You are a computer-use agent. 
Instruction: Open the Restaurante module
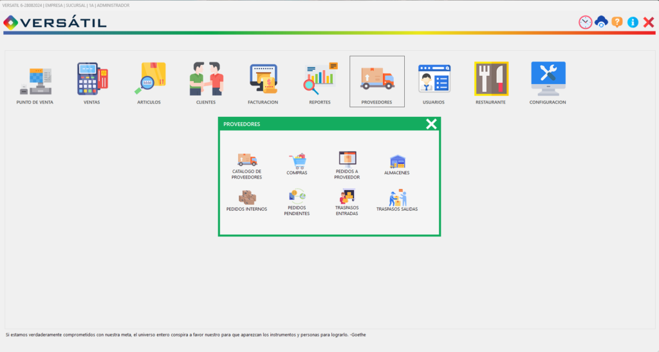pyautogui.click(x=491, y=82)
